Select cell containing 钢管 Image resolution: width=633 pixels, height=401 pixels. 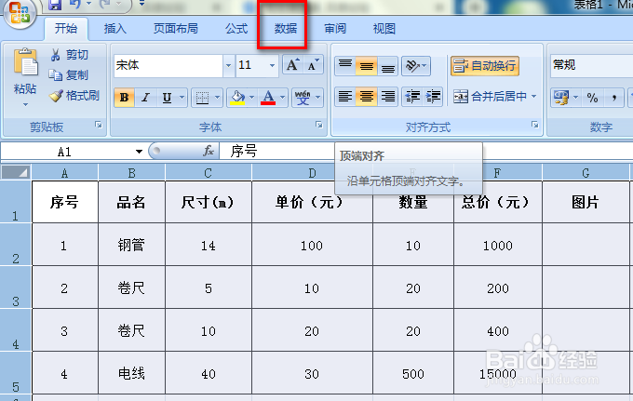pos(131,245)
